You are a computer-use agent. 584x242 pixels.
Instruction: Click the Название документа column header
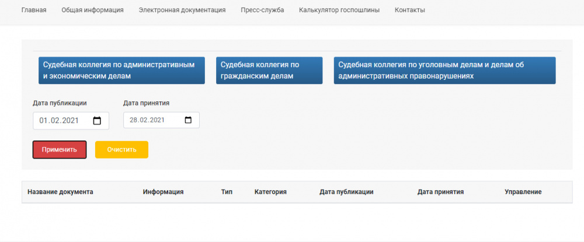click(60, 191)
